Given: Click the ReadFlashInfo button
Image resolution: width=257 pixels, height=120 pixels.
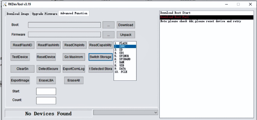Looking at the screenshot, I should click(x=49, y=45).
